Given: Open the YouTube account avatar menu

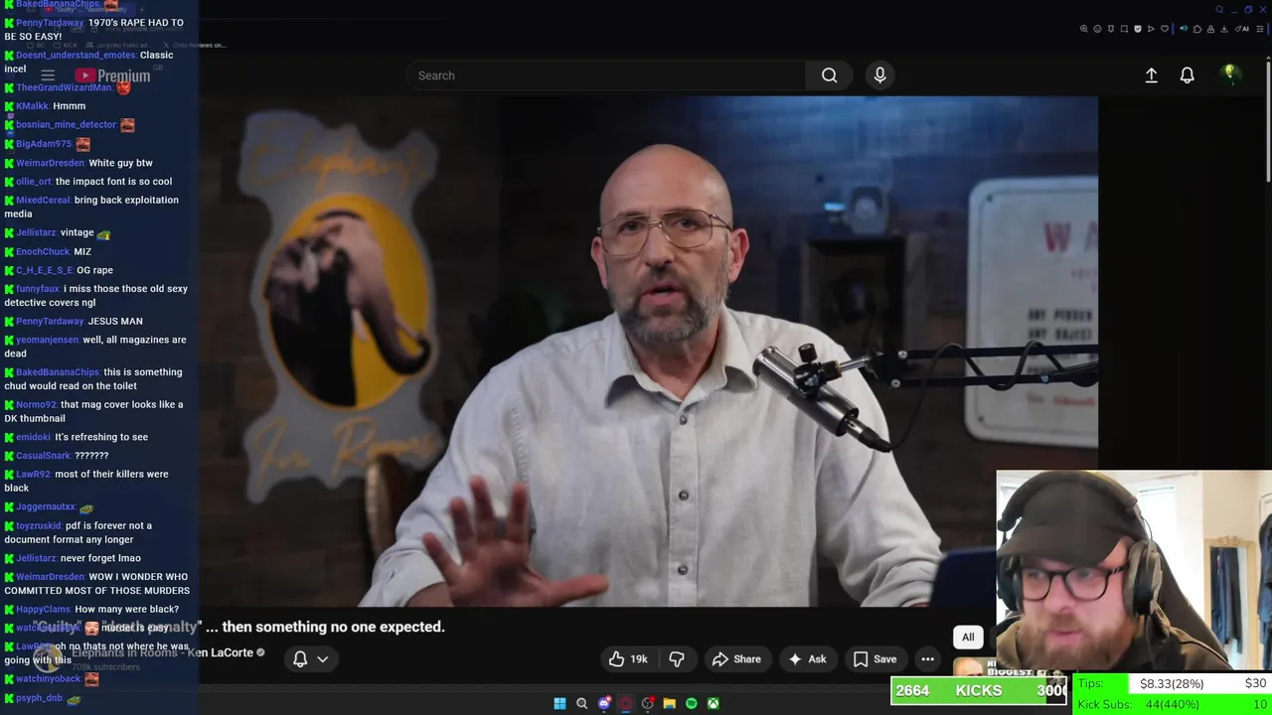Looking at the screenshot, I should tap(1230, 74).
